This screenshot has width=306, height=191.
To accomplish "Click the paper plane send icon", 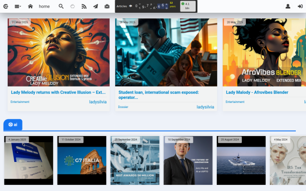I will 95,7.
